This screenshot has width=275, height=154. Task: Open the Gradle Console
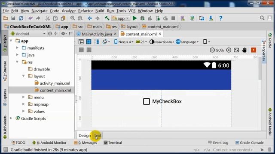point(249,142)
